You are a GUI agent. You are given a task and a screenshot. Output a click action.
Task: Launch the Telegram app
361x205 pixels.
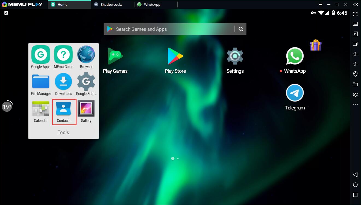click(x=295, y=93)
